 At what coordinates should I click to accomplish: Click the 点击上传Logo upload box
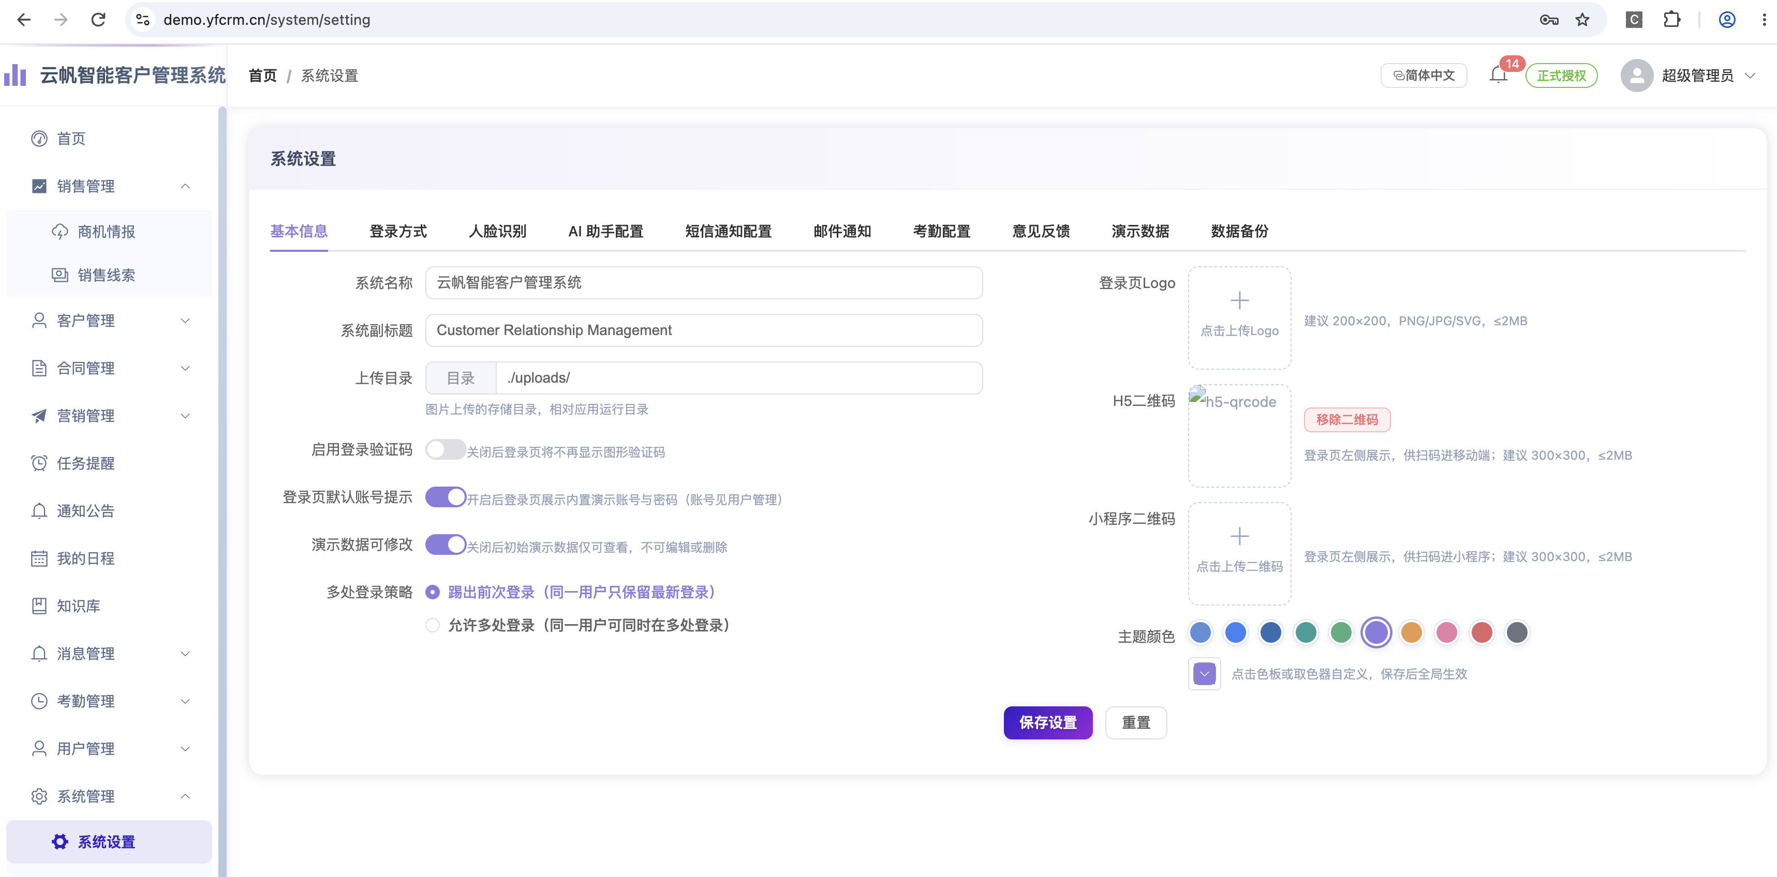1240,318
